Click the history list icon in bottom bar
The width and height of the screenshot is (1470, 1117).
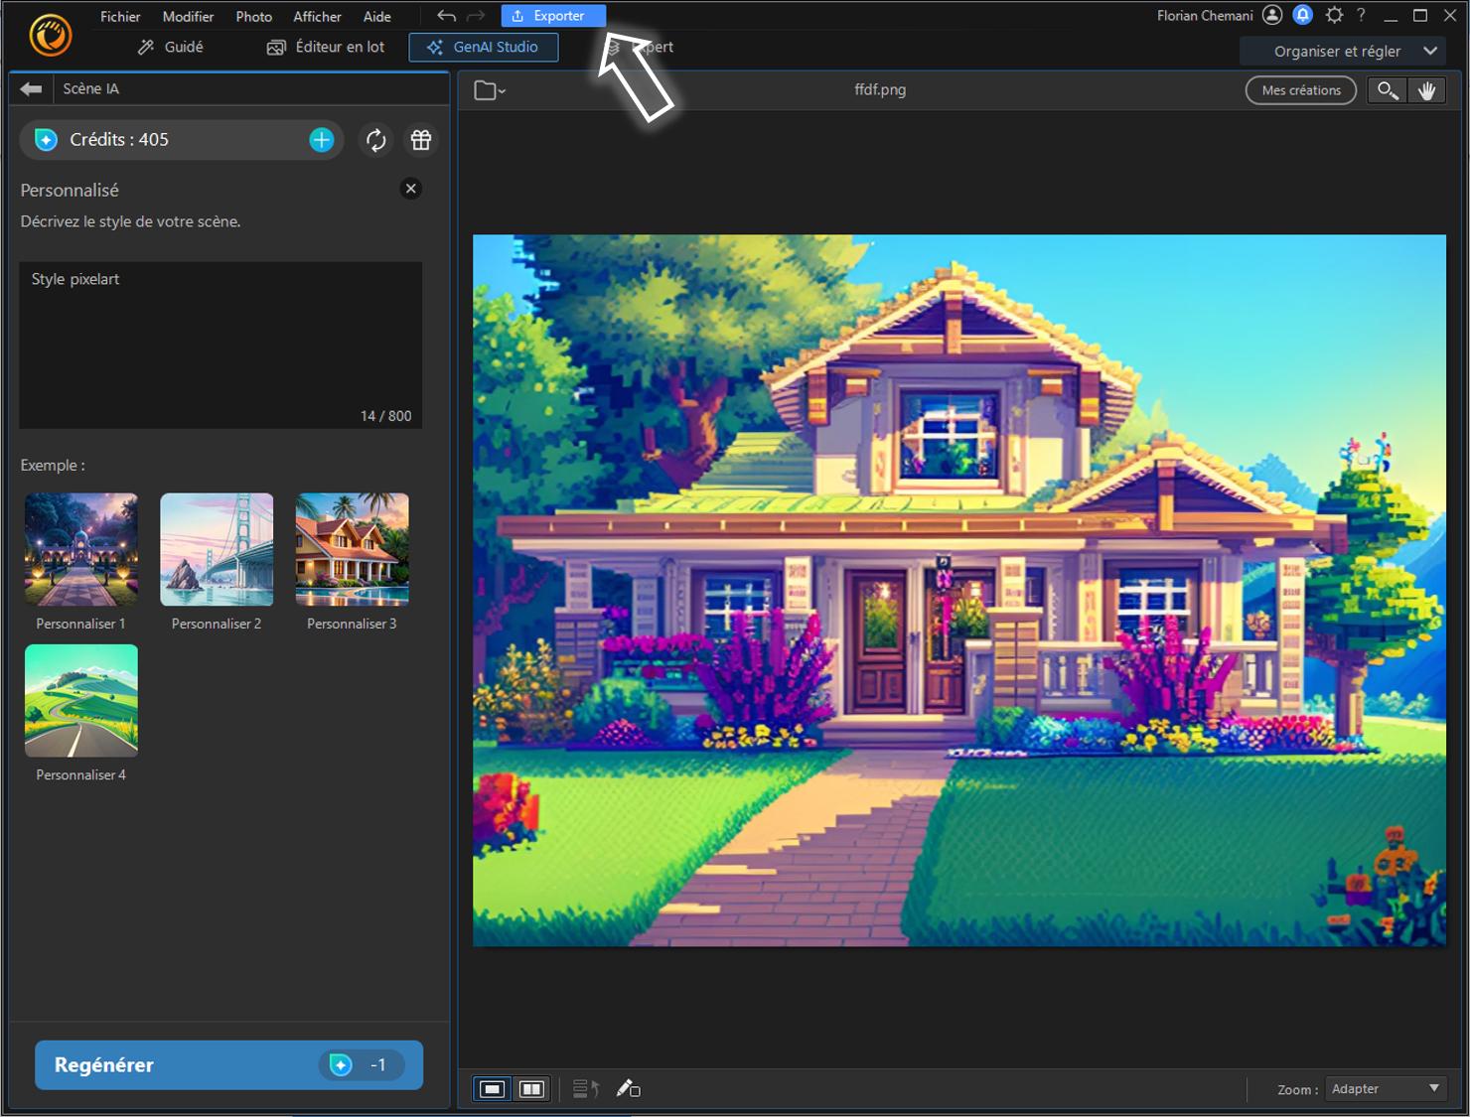click(586, 1089)
